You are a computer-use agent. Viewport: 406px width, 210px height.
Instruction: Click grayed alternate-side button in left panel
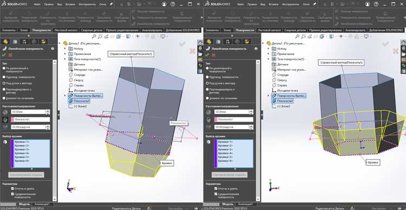tap(26, 175)
